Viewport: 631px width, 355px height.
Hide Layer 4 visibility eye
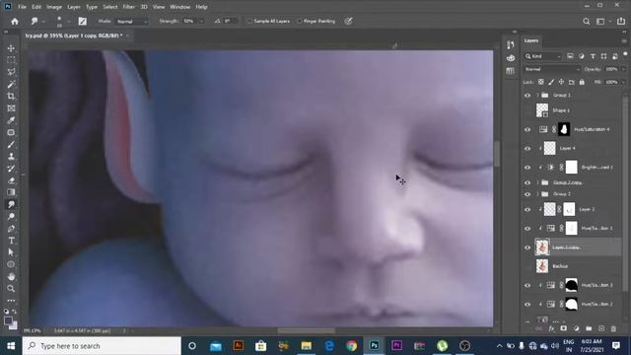click(x=527, y=149)
